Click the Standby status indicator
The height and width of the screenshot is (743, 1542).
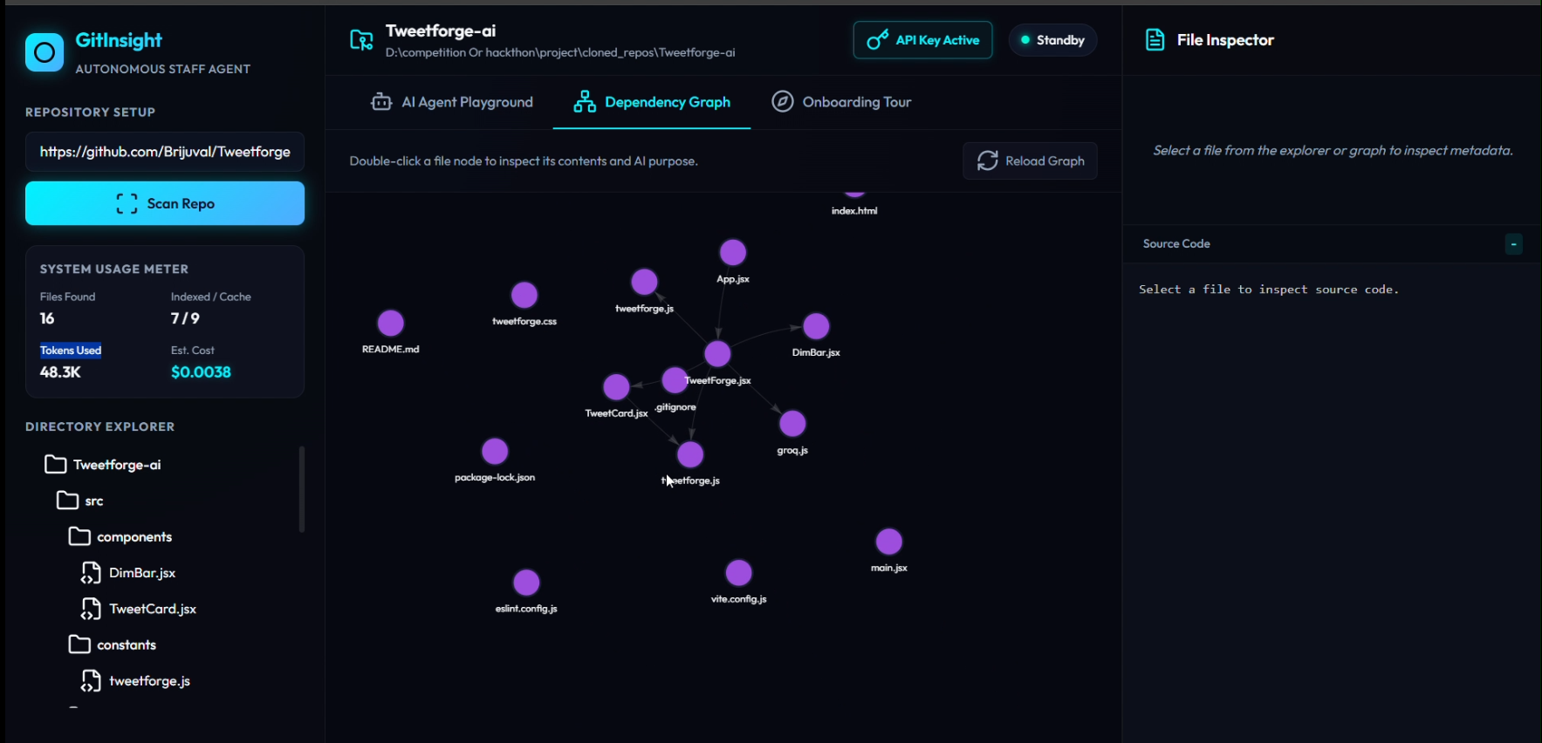(1052, 40)
